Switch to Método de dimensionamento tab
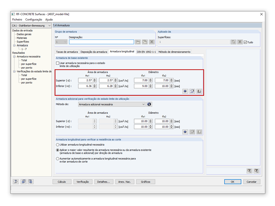Image resolution: width=275 pixels, height=206 pixels. click(174, 52)
